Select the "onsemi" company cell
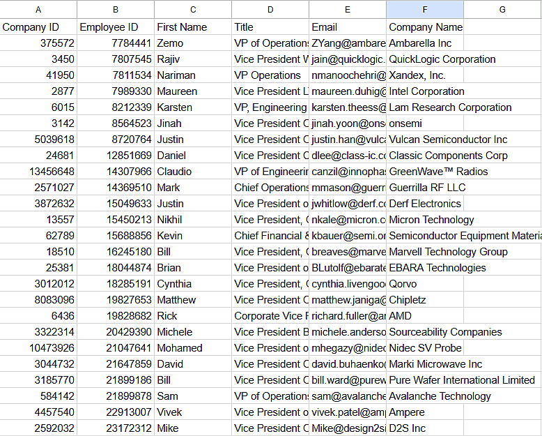Screen dimensions: 542x436 (425, 123)
